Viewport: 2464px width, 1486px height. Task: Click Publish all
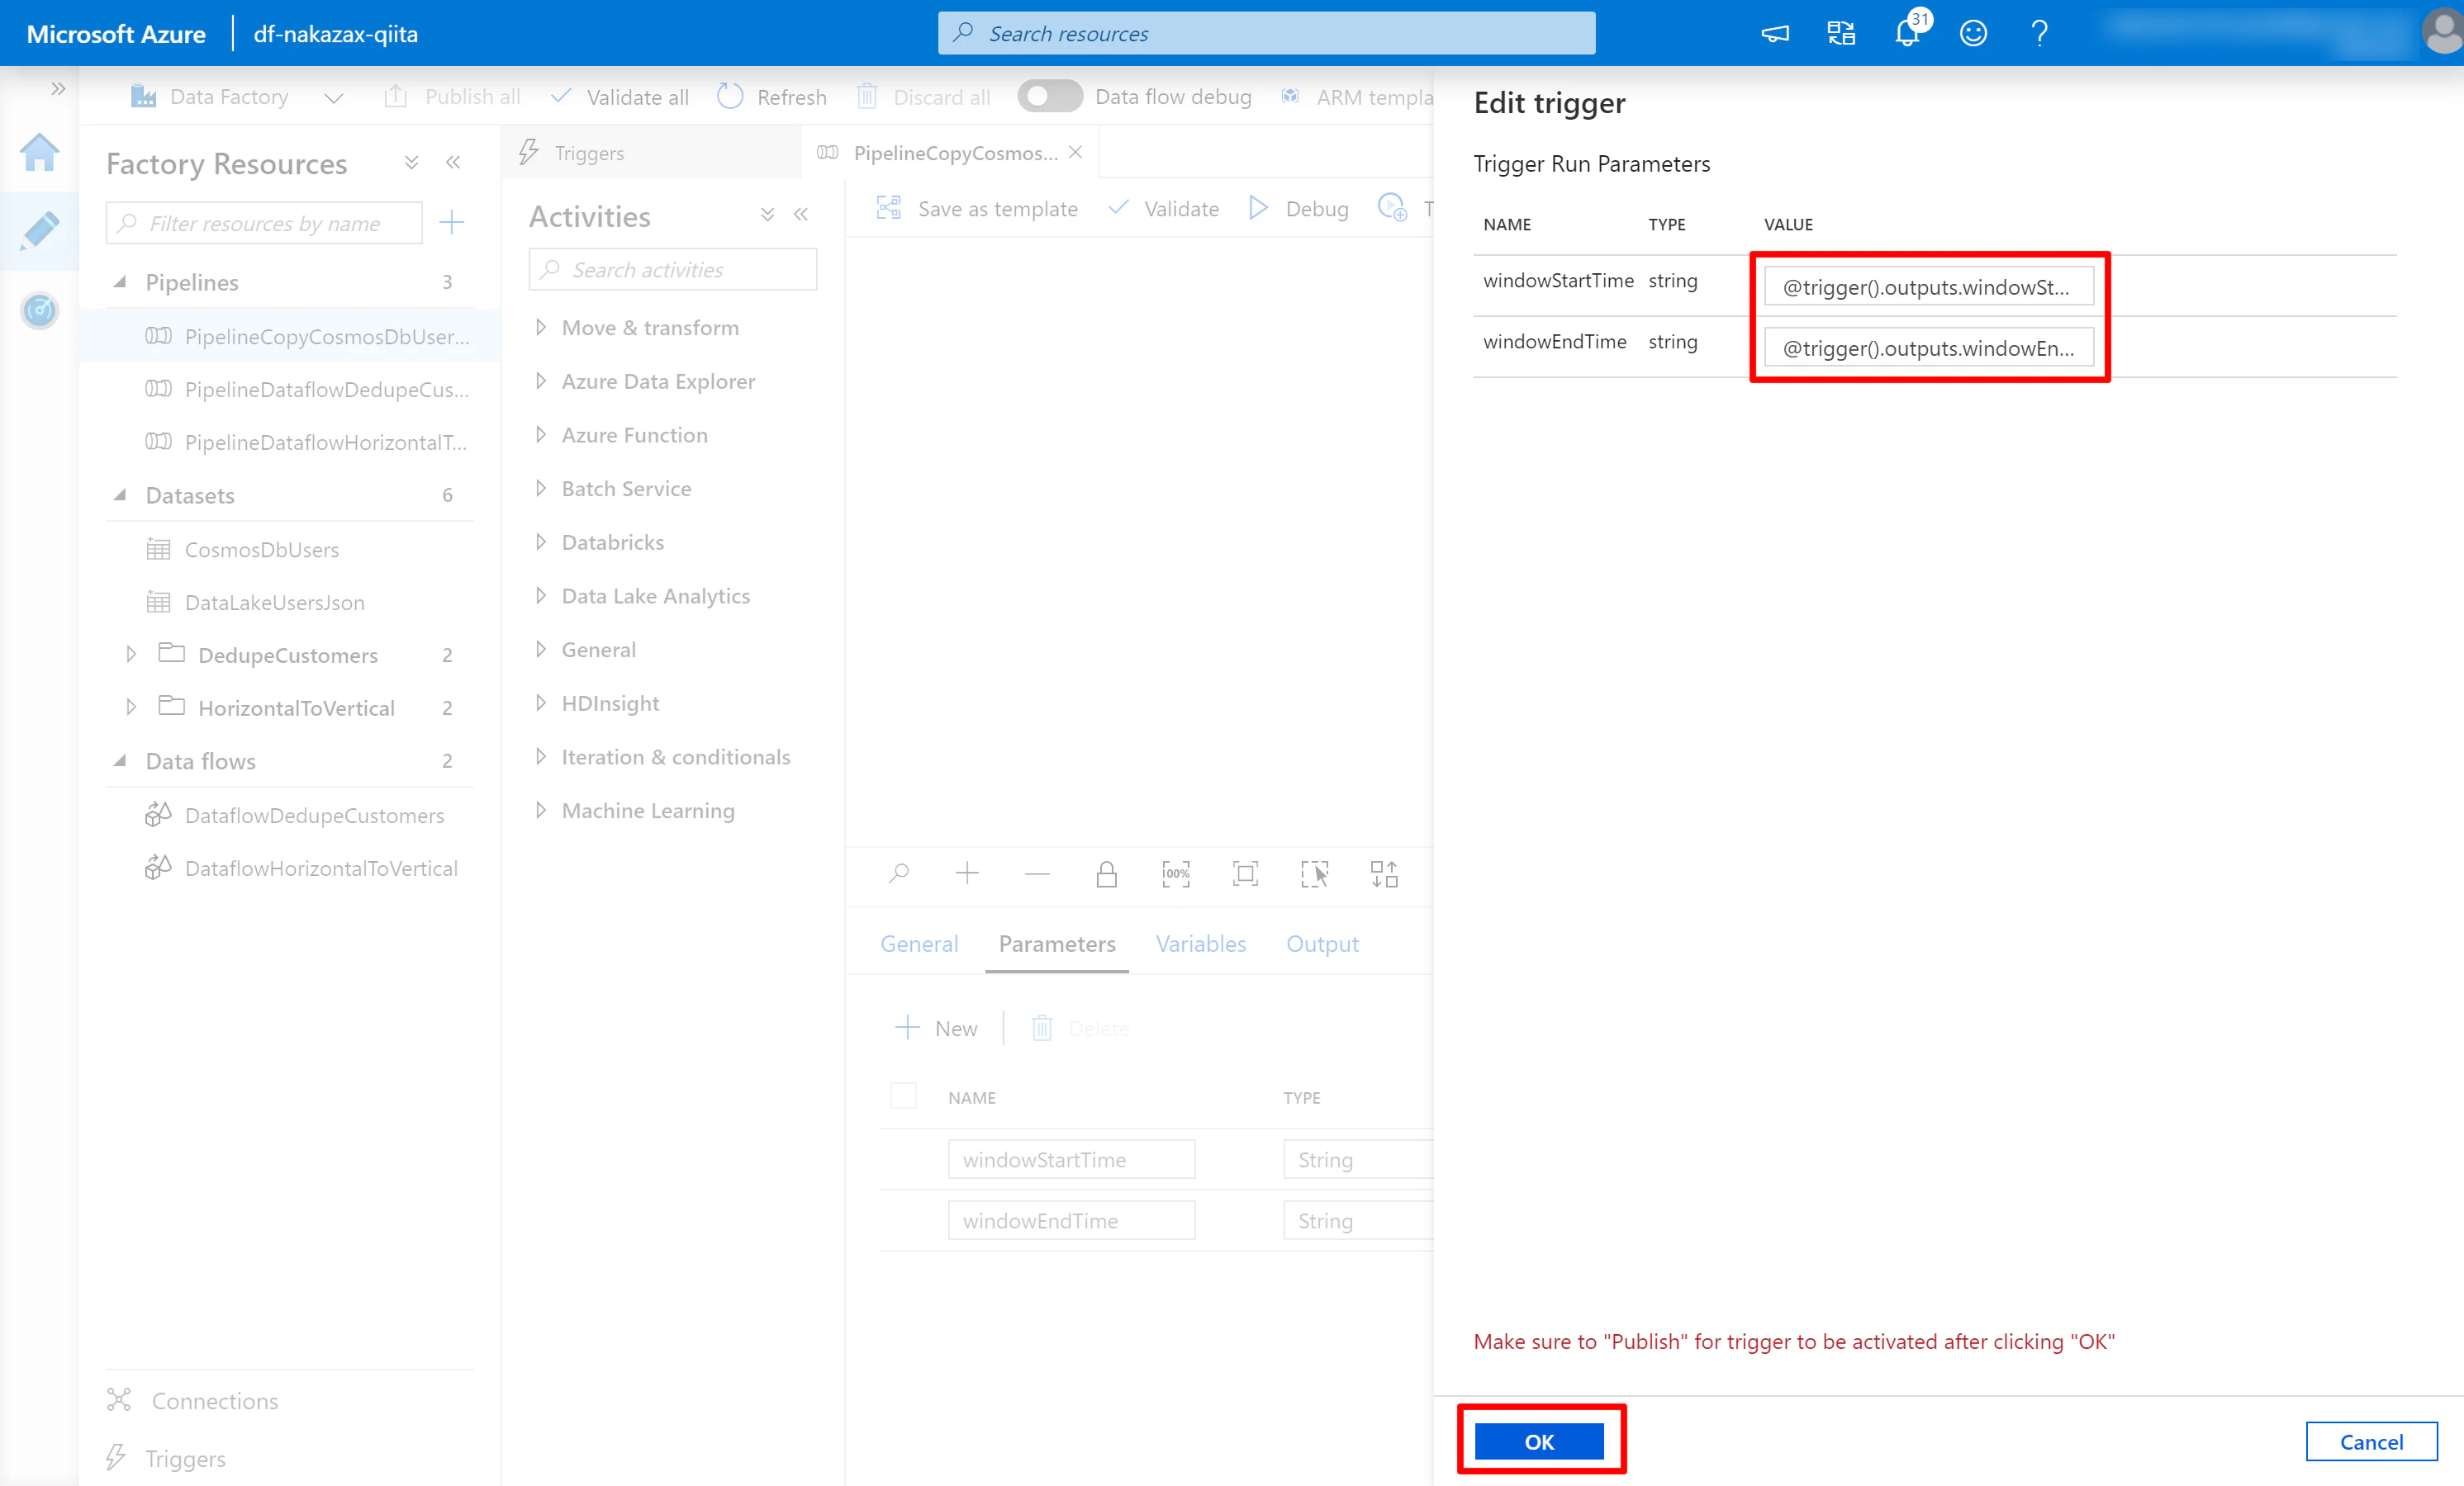coord(452,97)
